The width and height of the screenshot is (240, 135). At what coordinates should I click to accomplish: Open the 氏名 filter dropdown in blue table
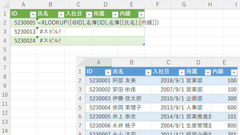(x=148, y=72)
